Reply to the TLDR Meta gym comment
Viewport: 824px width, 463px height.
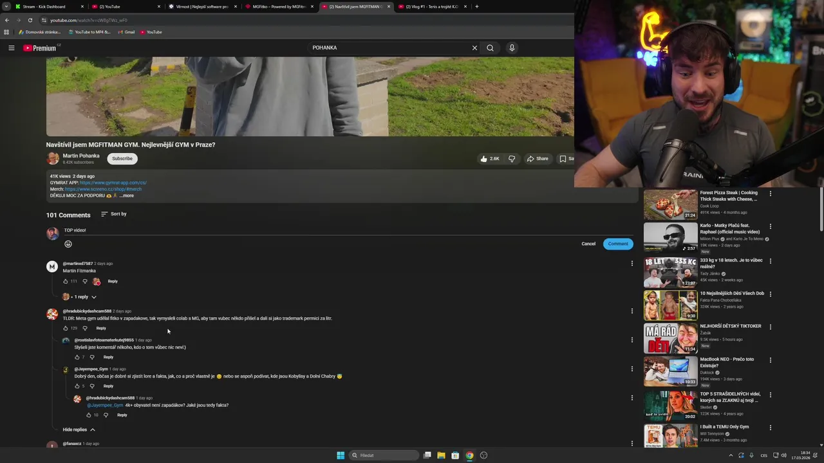(101, 328)
